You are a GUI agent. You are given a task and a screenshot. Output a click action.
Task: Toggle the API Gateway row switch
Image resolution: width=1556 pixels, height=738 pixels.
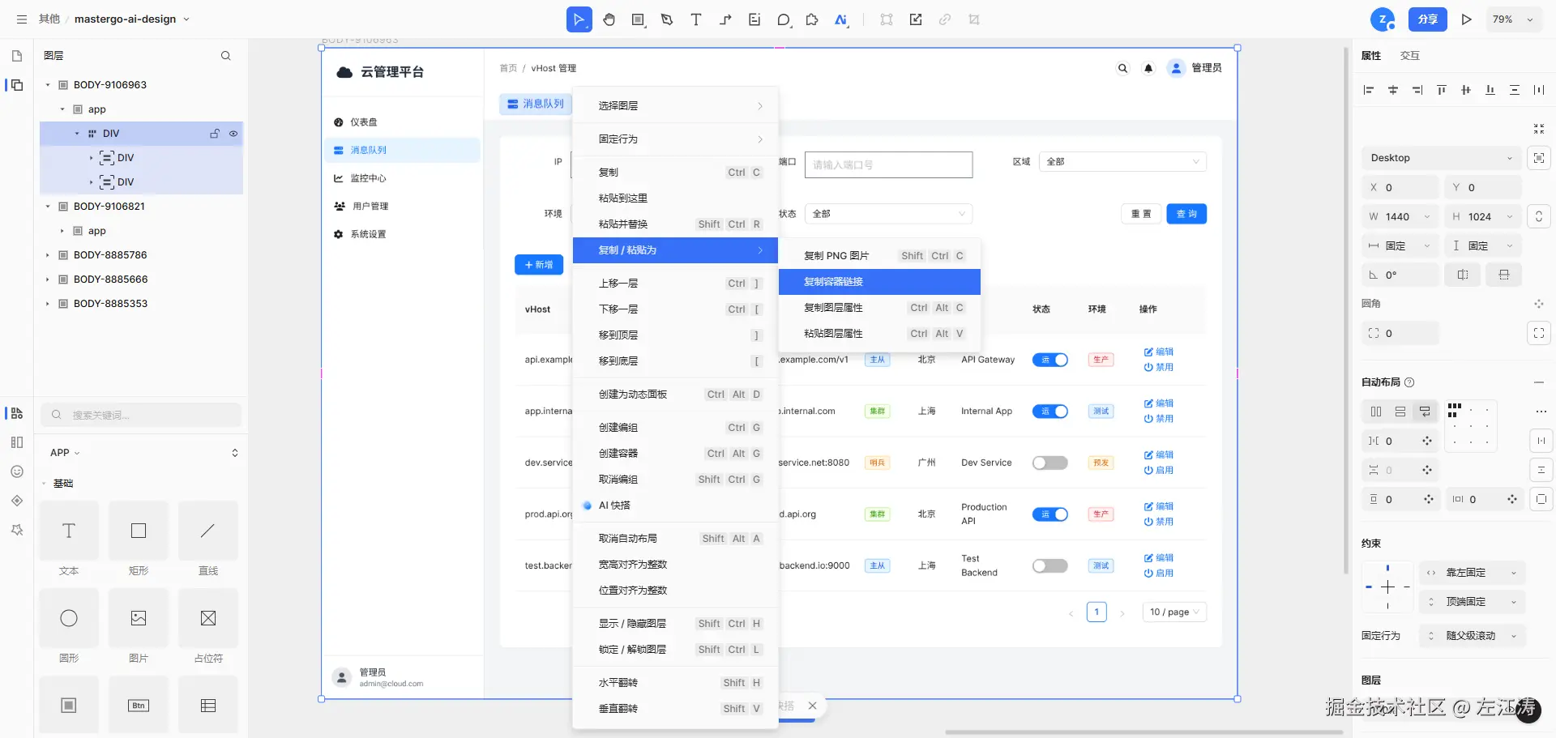[x=1050, y=360]
